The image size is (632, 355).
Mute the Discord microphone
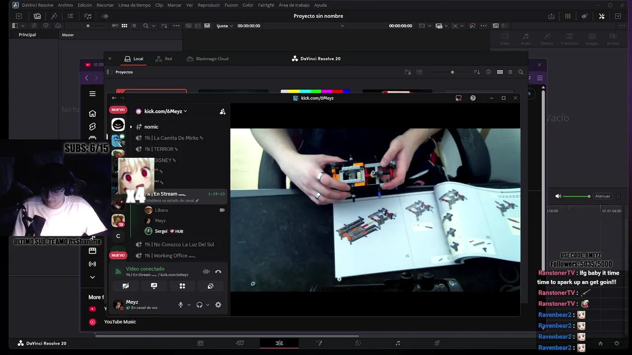(181, 305)
